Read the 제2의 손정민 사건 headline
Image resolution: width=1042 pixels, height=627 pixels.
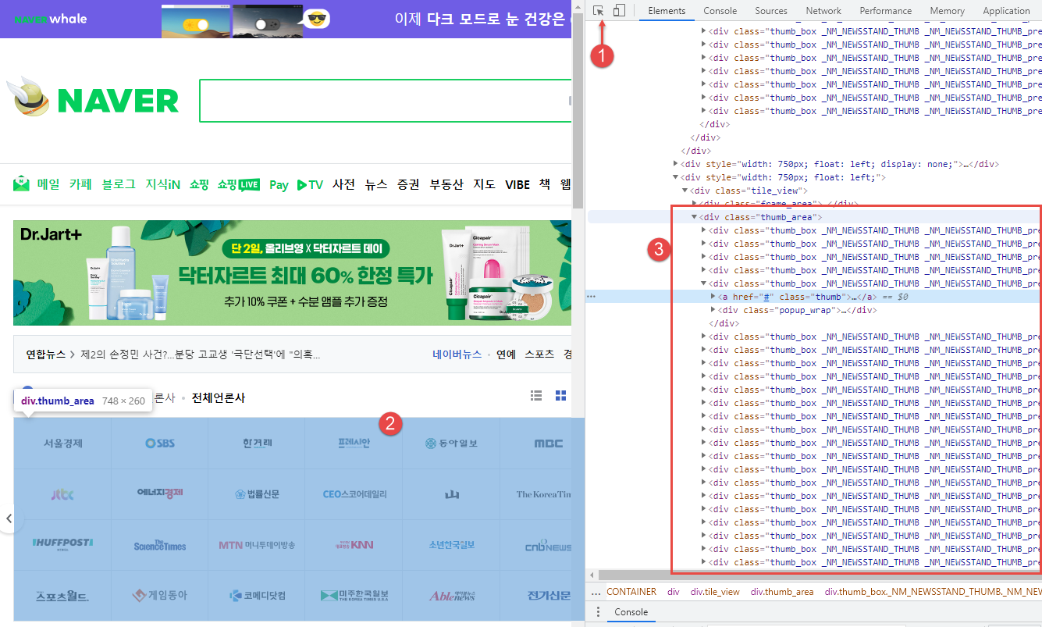click(200, 354)
